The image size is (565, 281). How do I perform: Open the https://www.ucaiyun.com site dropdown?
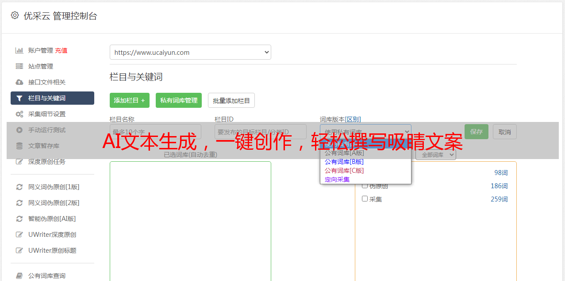coord(190,52)
